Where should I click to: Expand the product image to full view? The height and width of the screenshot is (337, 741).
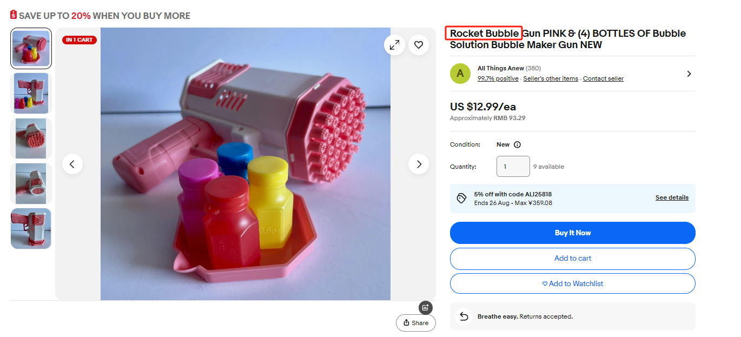pos(395,45)
